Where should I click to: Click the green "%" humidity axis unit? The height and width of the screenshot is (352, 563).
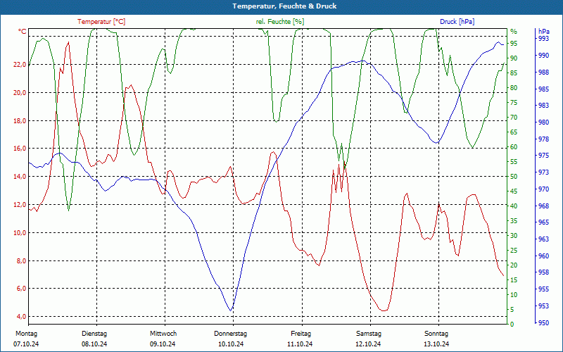coord(514,32)
